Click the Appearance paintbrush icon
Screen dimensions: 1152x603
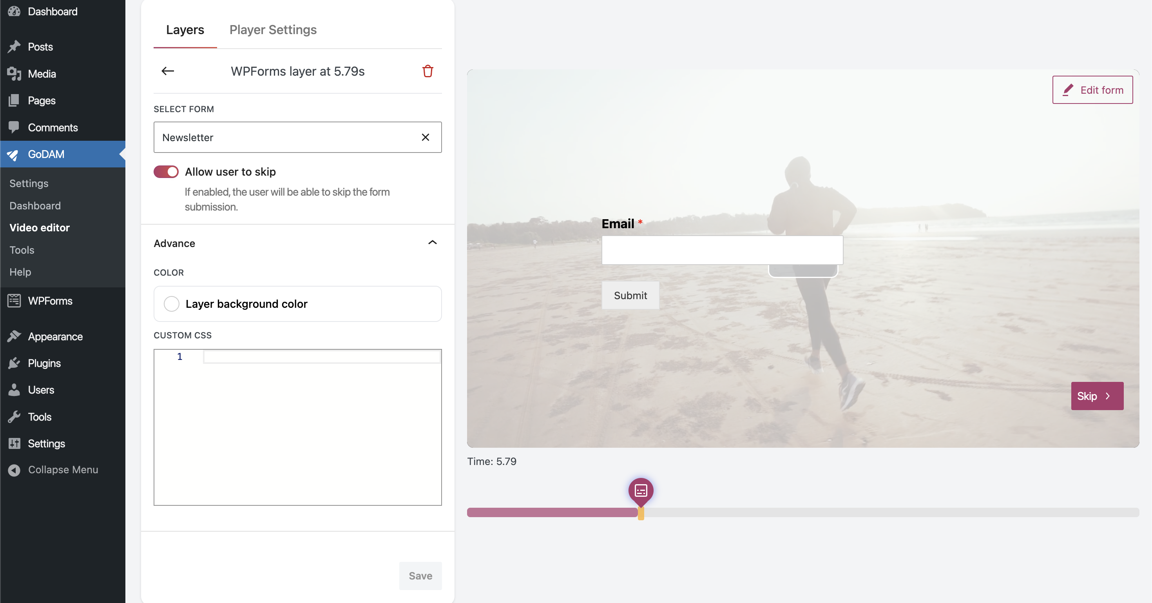14,336
